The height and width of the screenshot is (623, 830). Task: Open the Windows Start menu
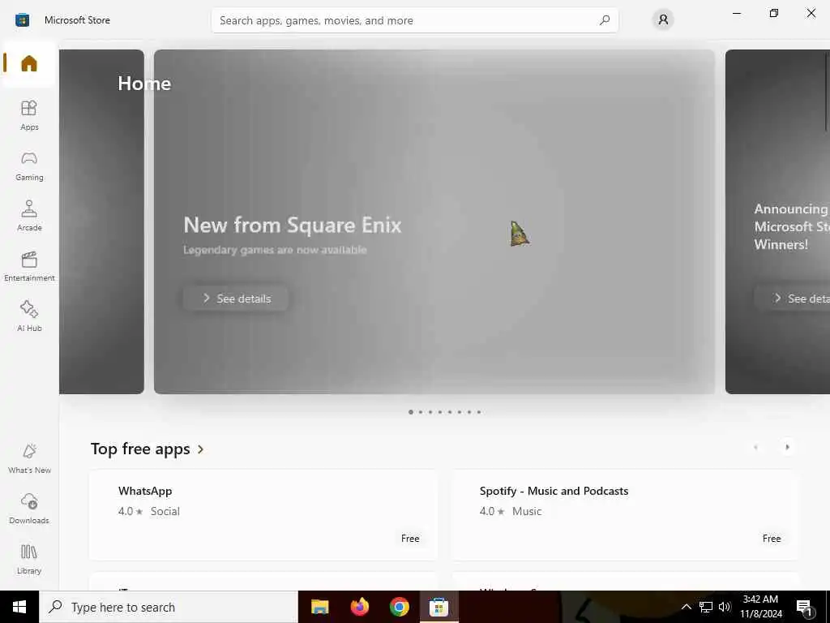point(19,607)
